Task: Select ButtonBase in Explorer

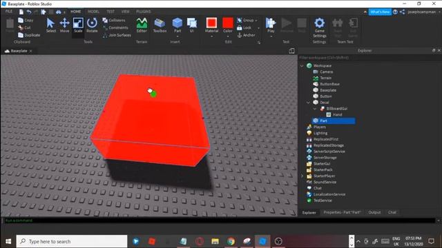Action: click(327, 84)
